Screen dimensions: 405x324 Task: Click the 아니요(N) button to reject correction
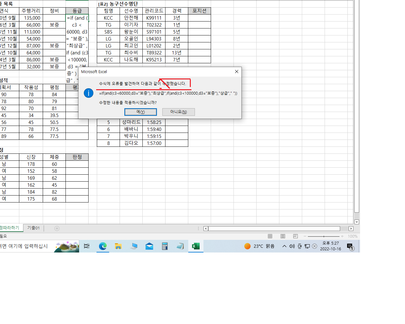[x=178, y=112]
